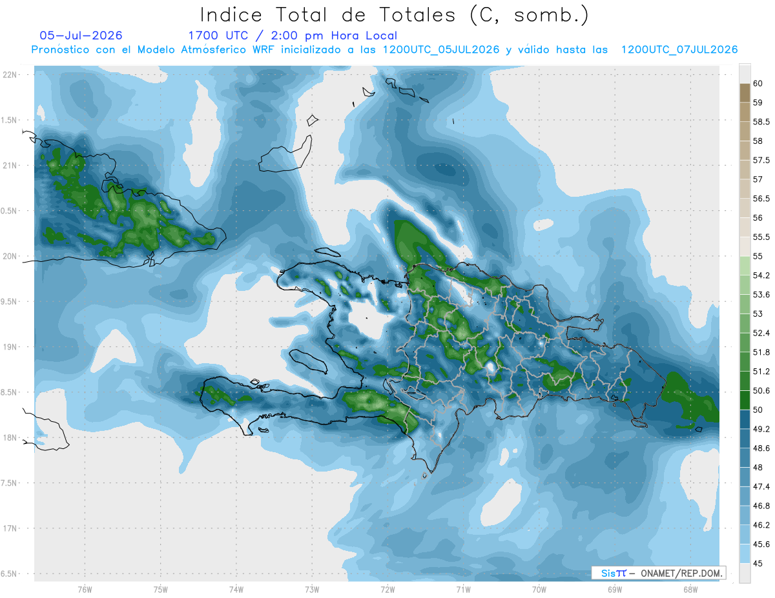This screenshot has width=775, height=598.
Task: Click the 'SisTT - ONAMET/REP.DOM.' credit box
Action: 658,573
